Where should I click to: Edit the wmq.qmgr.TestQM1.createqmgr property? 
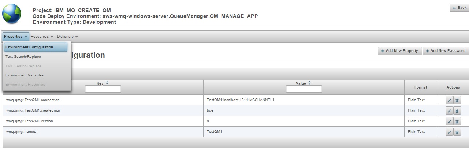pyautogui.click(x=450, y=111)
